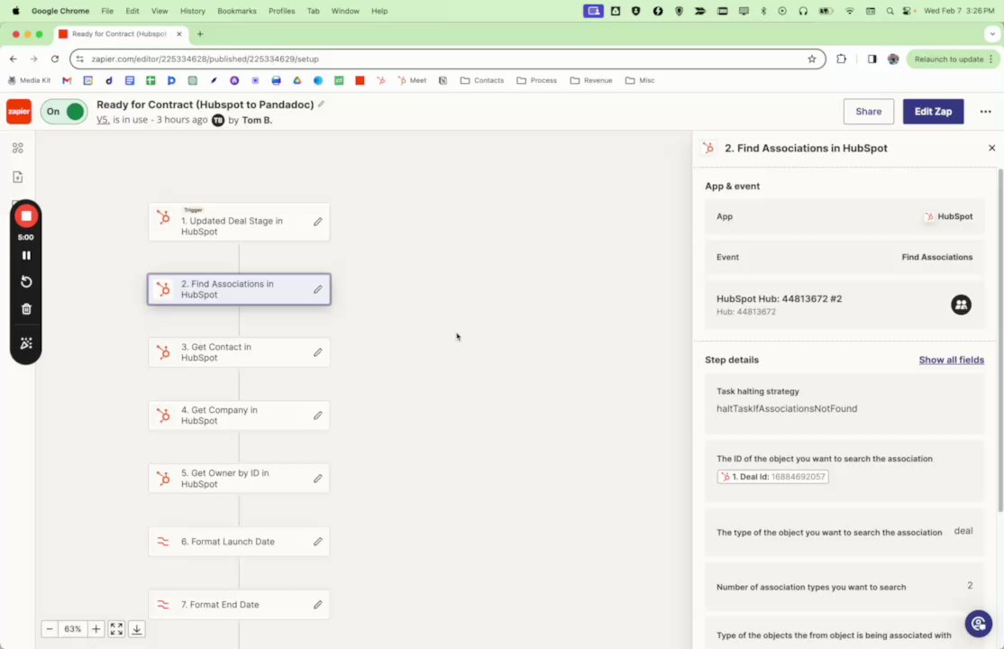
Task: Click the Zapier logo home icon
Action: (19, 112)
